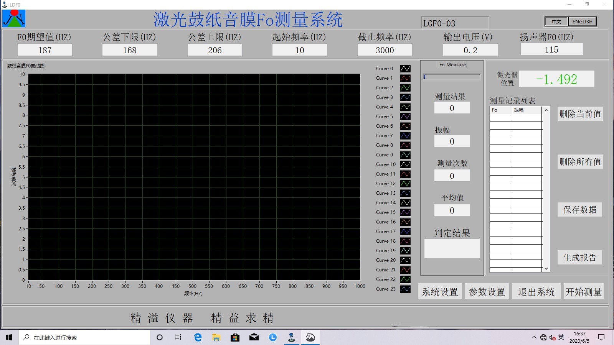This screenshot has height=345, width=614.
Task: Click 删除所有值 to delete all values
Action: coord(580,162)
